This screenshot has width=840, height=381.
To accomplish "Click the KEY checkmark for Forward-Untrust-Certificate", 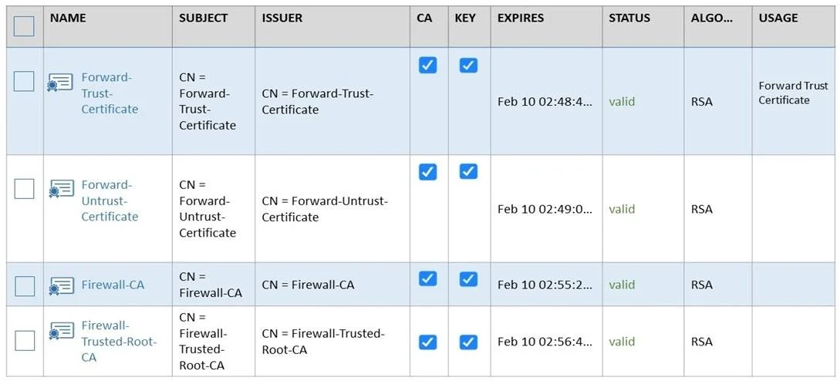I will click(x=468, y=171).
